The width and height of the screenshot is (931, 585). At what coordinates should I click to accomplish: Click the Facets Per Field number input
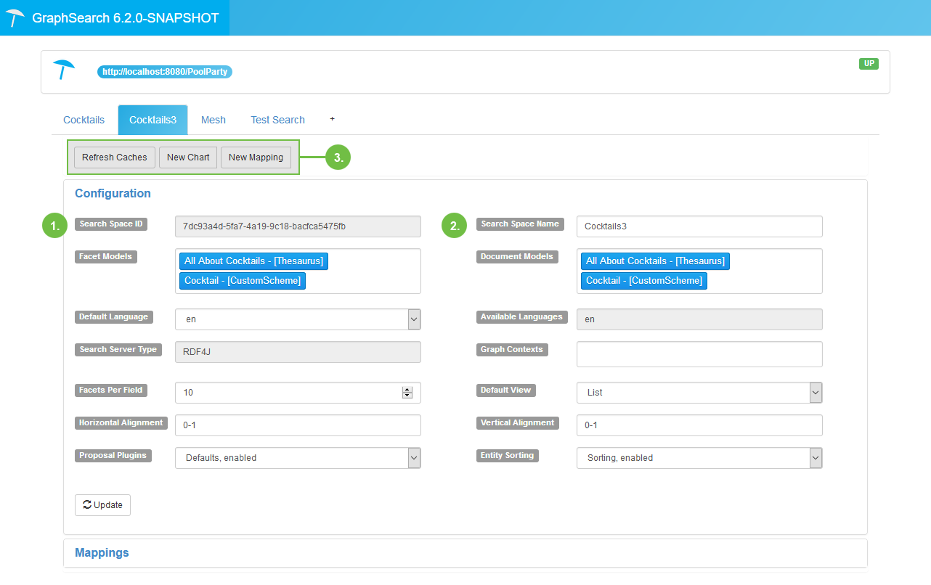click(x=298, y=393)
